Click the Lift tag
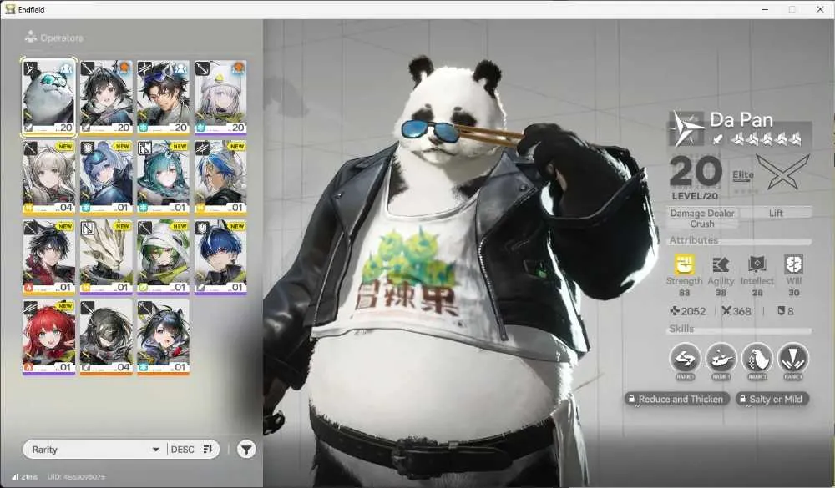 776,213
